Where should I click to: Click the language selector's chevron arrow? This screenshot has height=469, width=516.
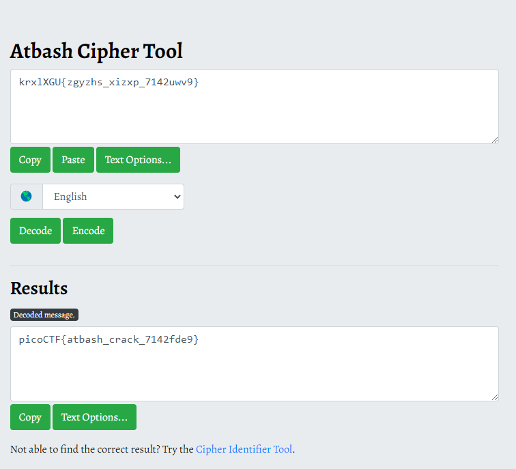click(177, 197)
